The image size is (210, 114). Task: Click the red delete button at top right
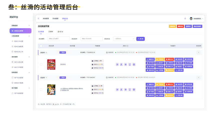click(x=180, y=26)
